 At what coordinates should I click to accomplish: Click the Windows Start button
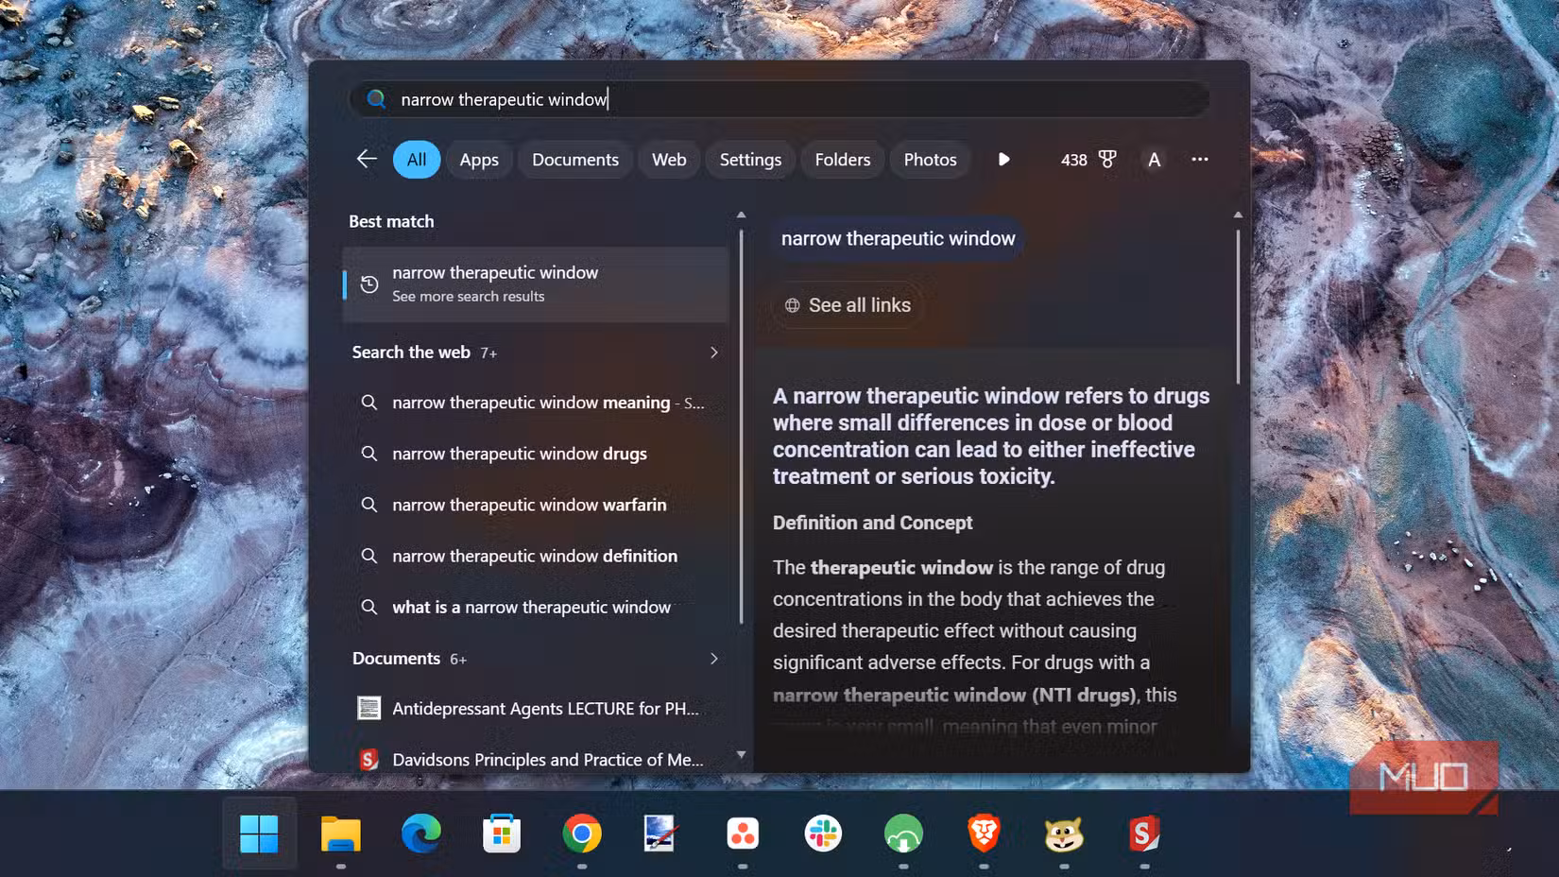[x=259, y=834]
